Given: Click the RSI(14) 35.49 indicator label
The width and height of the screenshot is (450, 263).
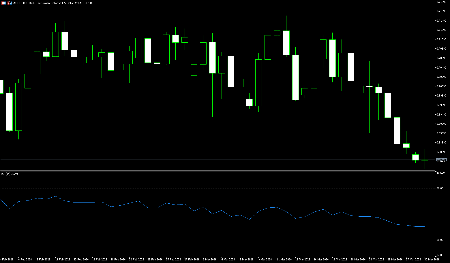Looking at the screenshot, I should coord(9,174).
